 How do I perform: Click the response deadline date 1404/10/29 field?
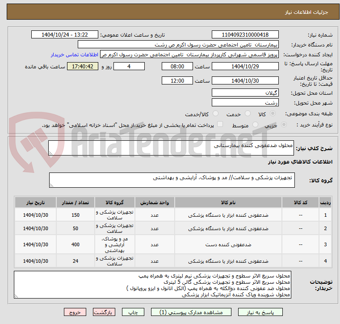tap(245, 66)
